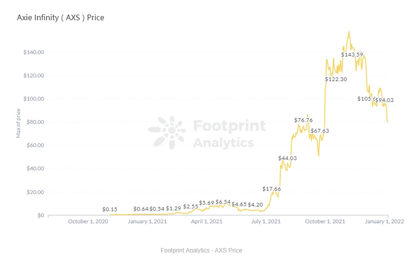414x256 pixels.
Task: Click the Footprint Analytics watermark logo icon
Action: (x=167, y=132)
